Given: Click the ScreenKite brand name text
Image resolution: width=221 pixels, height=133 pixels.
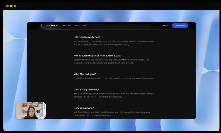Looking at the screenshot, I should pyautogui.click(x=52, y=26).
